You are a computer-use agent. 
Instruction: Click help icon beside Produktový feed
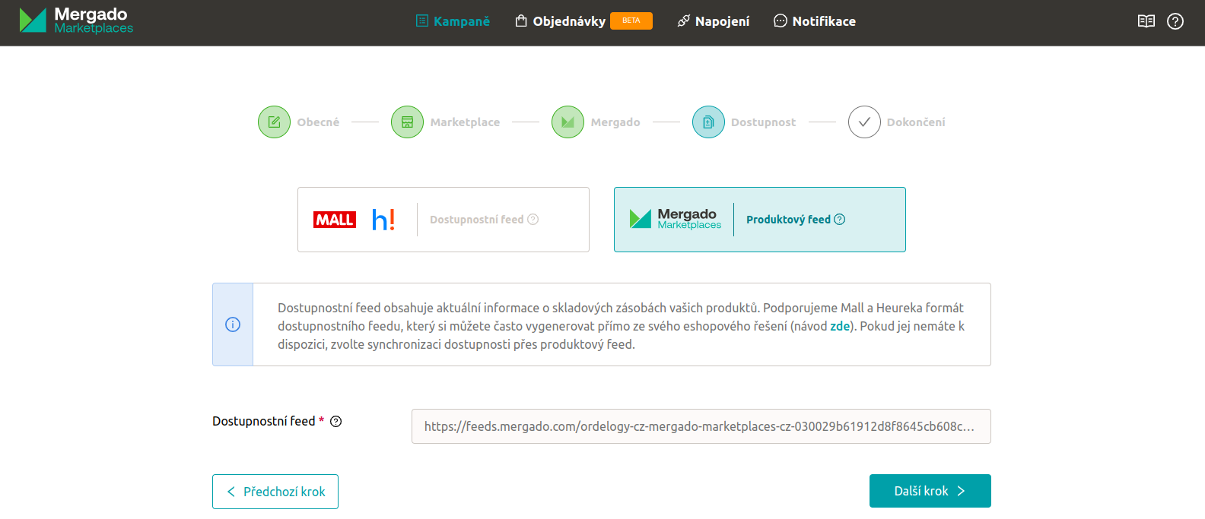[x=840, y=220]
